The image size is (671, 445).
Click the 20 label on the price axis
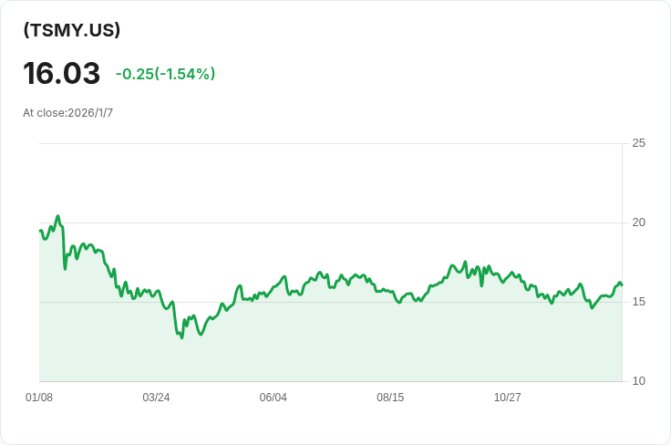pos(638,222)
